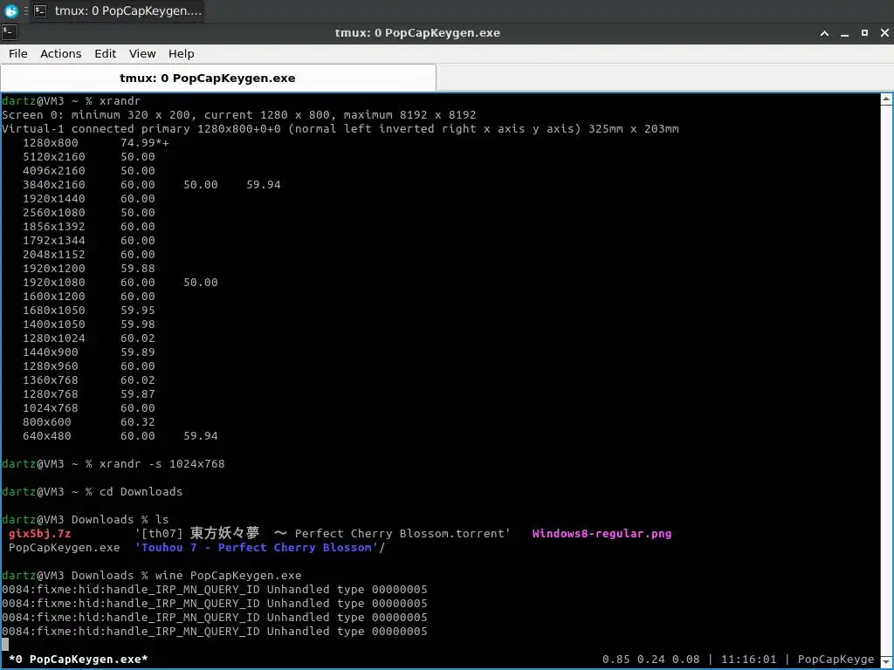Viewport: 894px width, 670px height.
Task: Click the 'Touhou 7 - Perfect Cherry Blossom' directory
Action: 259,548
